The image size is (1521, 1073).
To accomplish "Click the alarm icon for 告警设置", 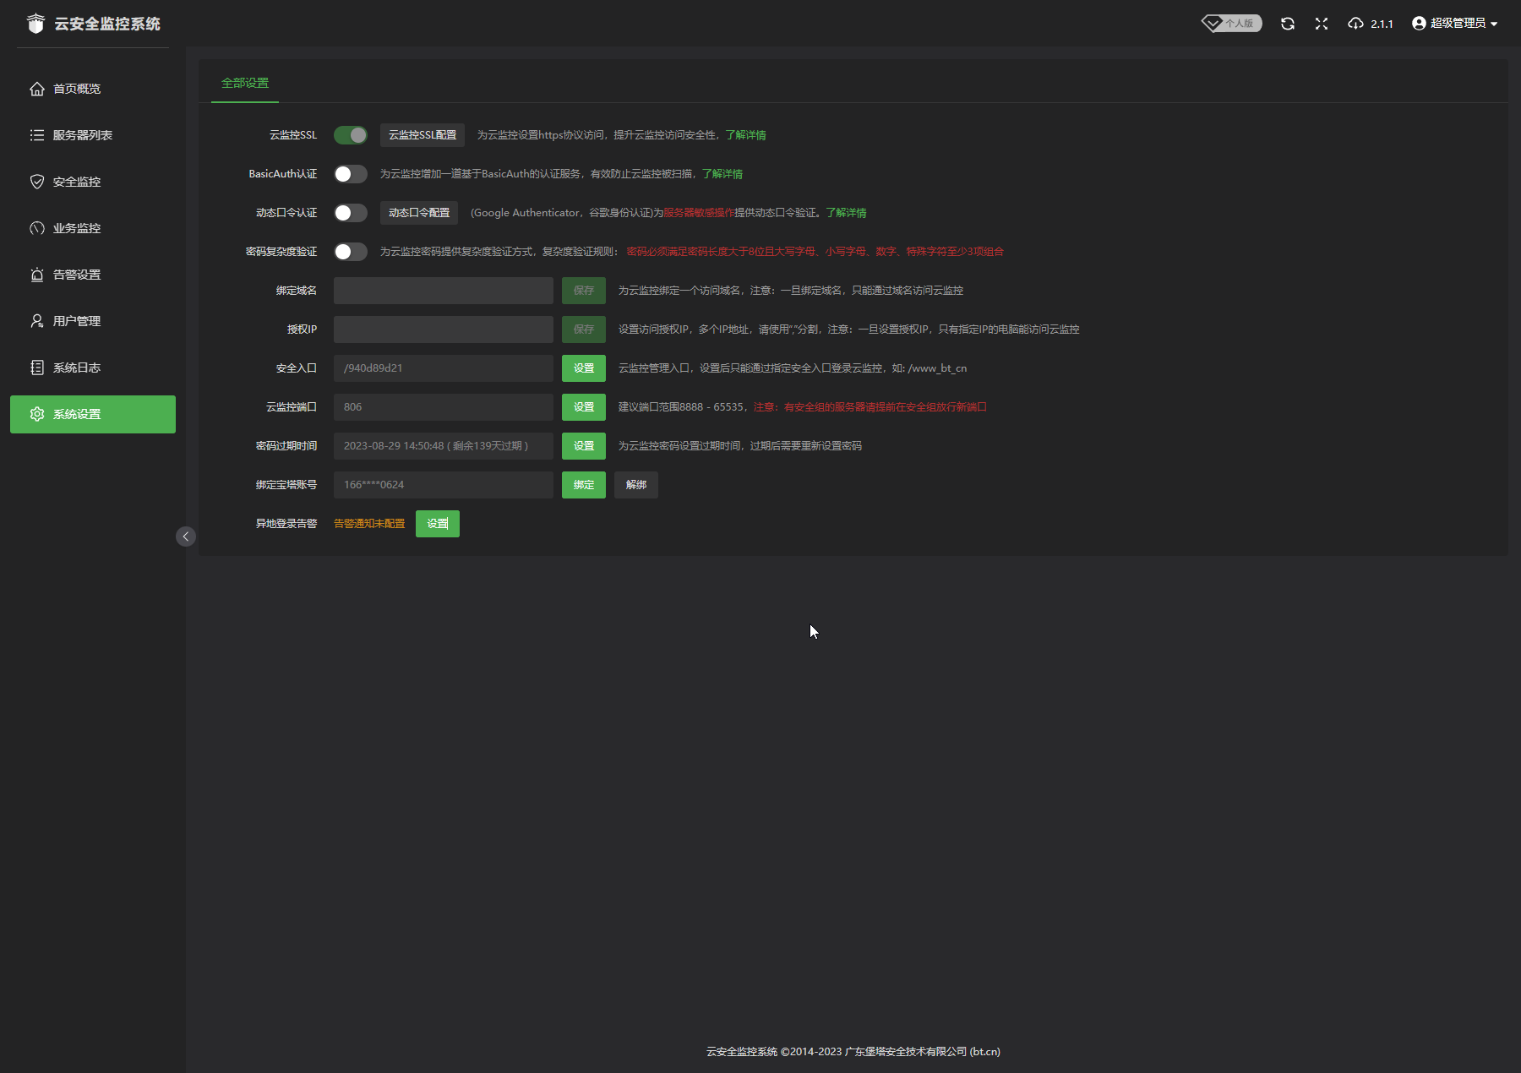I will 37,275.
